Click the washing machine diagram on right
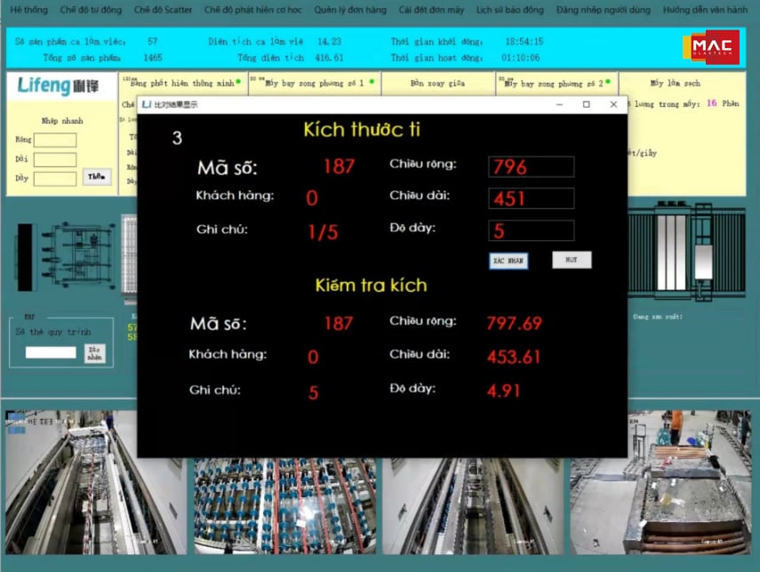Viewport: 760px width, 572px height. pyautogui.click(x=687, y=251)
